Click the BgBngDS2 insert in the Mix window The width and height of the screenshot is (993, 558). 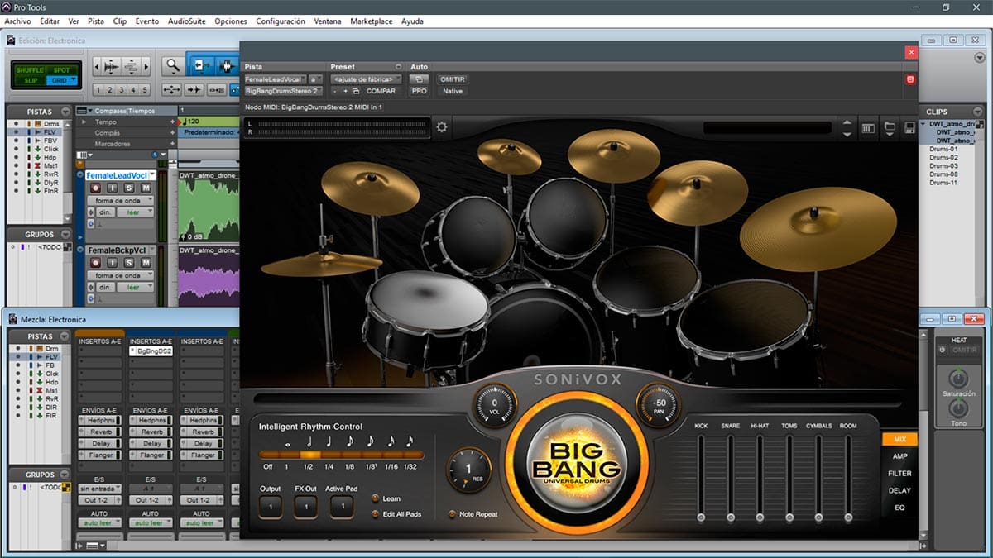pos(151,351)
